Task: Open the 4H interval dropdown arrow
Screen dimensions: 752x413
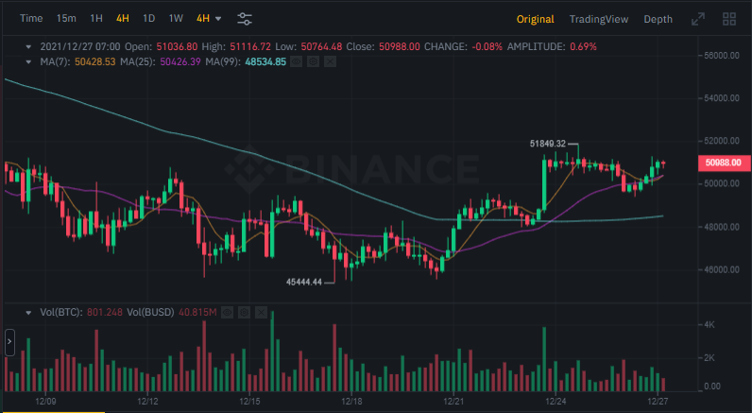Action: [x=219, y=19]
